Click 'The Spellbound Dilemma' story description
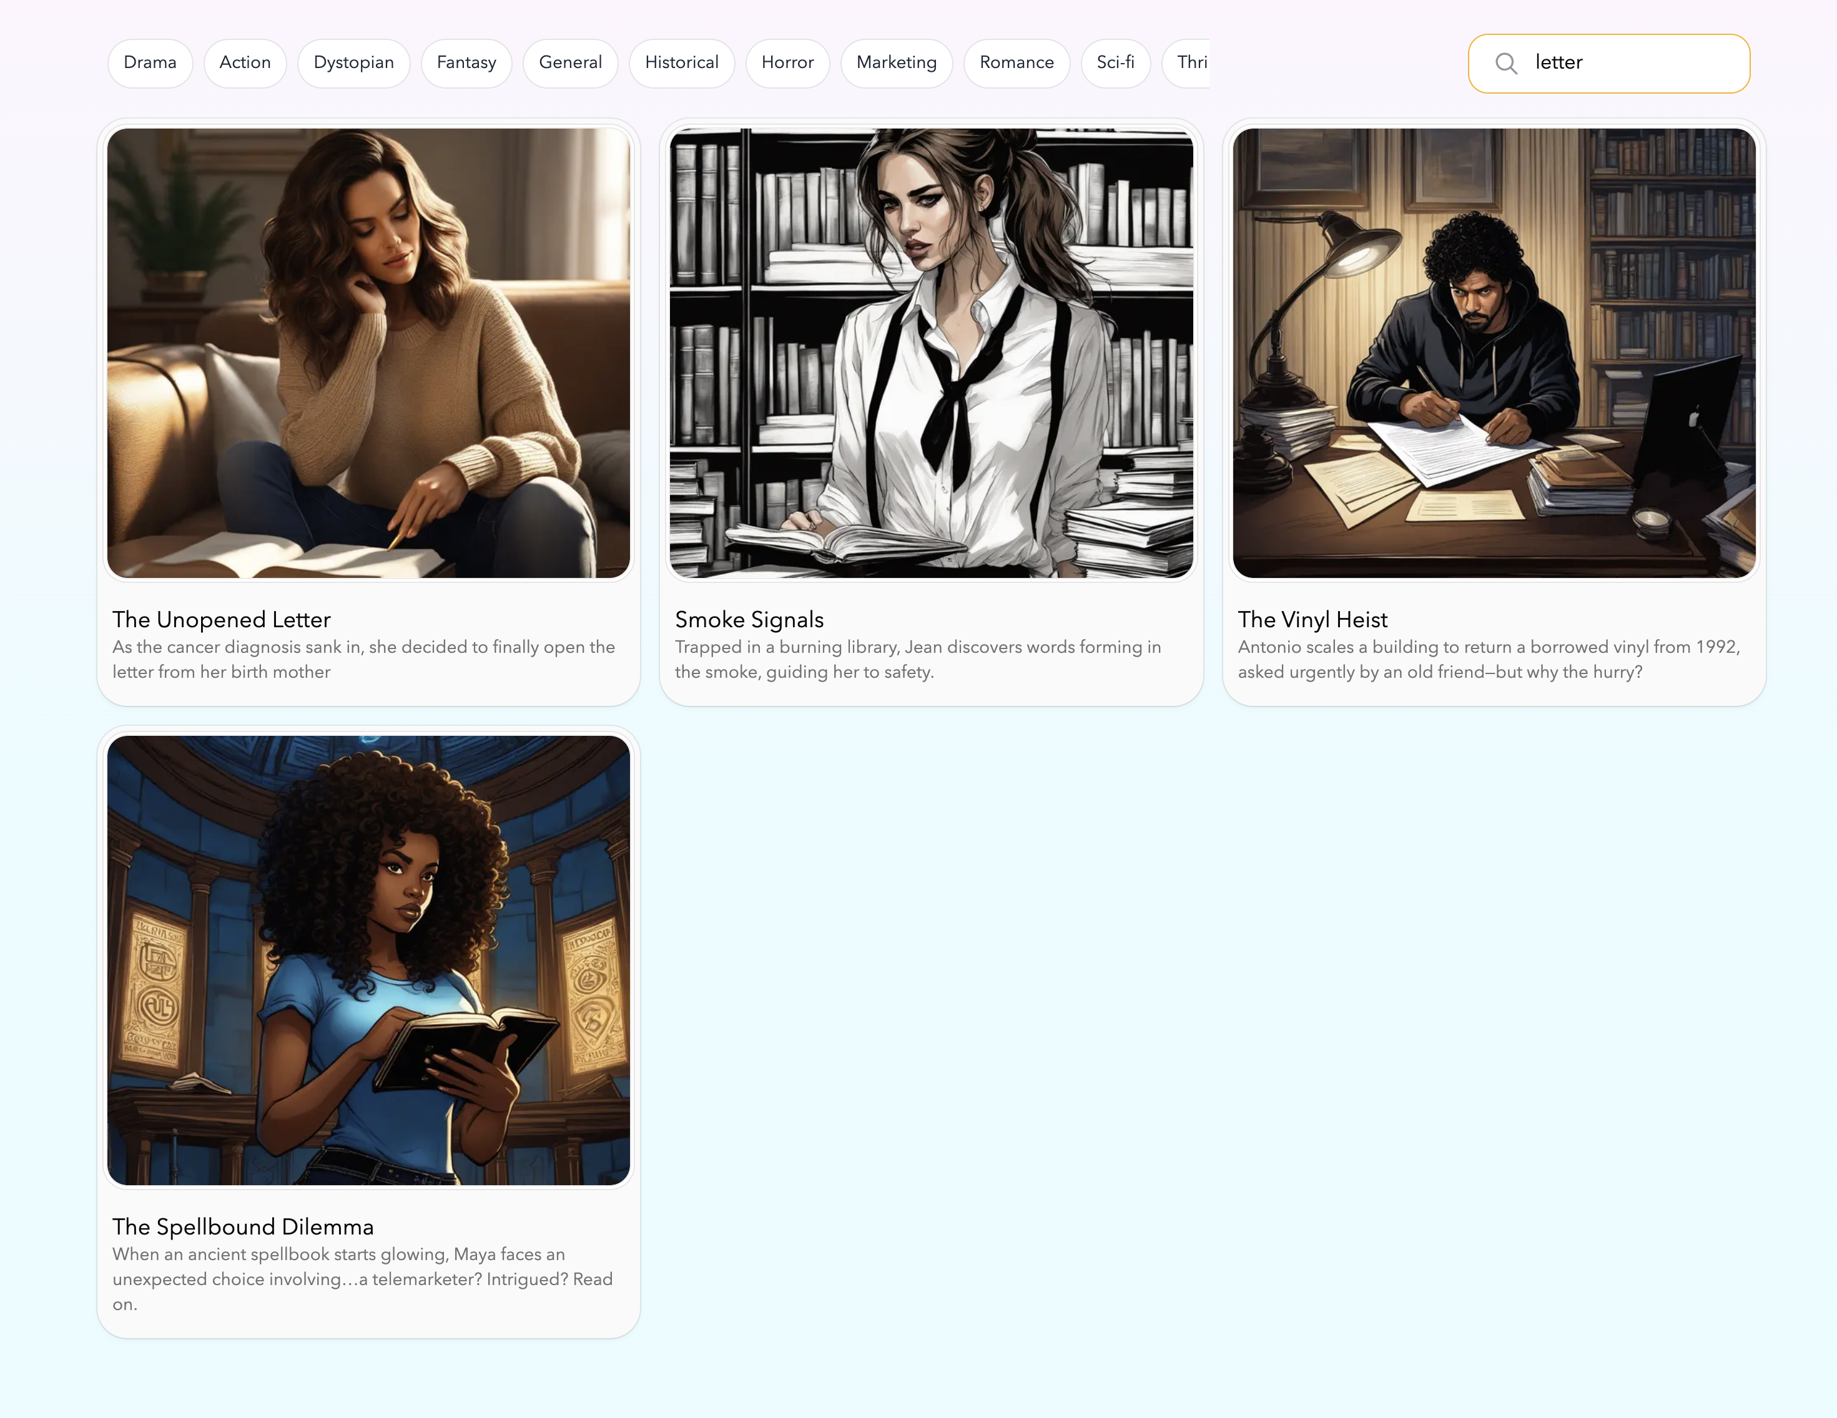The image size is (1837, 1418). coord(363,1278)
